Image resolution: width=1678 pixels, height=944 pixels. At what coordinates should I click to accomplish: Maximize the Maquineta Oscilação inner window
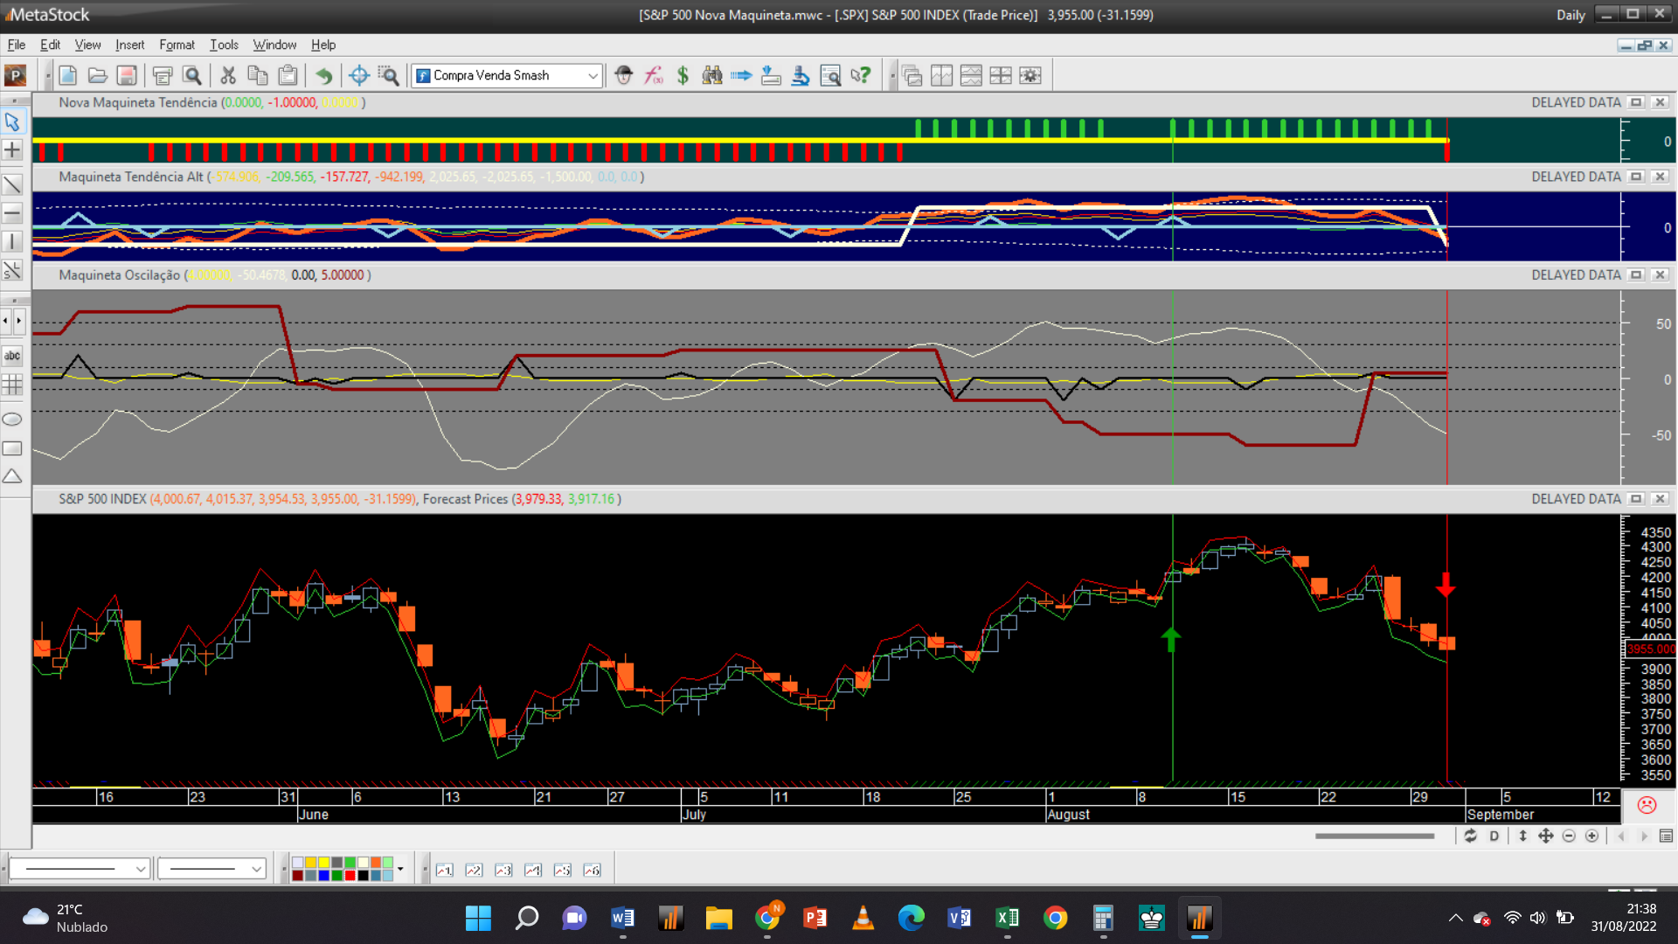(x=1636, y=275)
